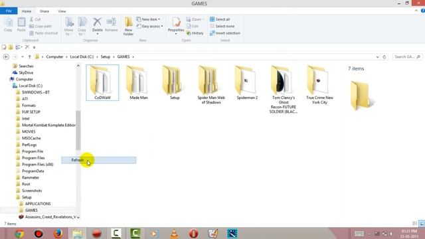This screenshot has height=239, width=425.
Task: Open the quick access toolbar dropdown arrow
Action: tap(34, 47)
